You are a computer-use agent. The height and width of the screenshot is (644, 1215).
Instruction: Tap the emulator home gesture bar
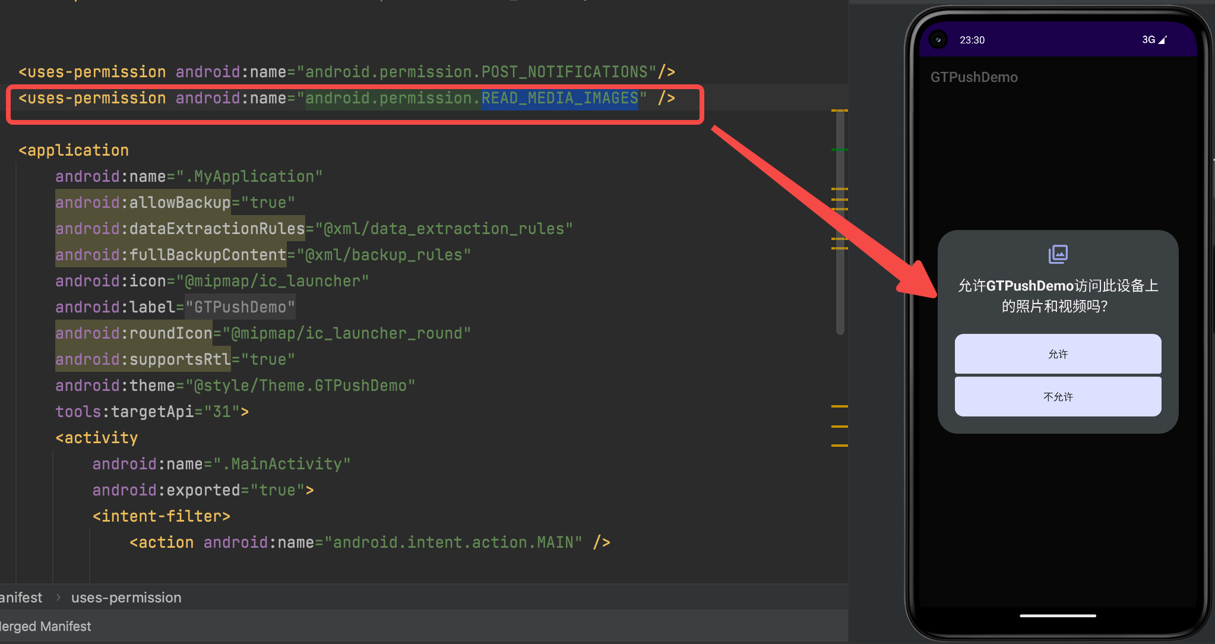(1058, 615)
